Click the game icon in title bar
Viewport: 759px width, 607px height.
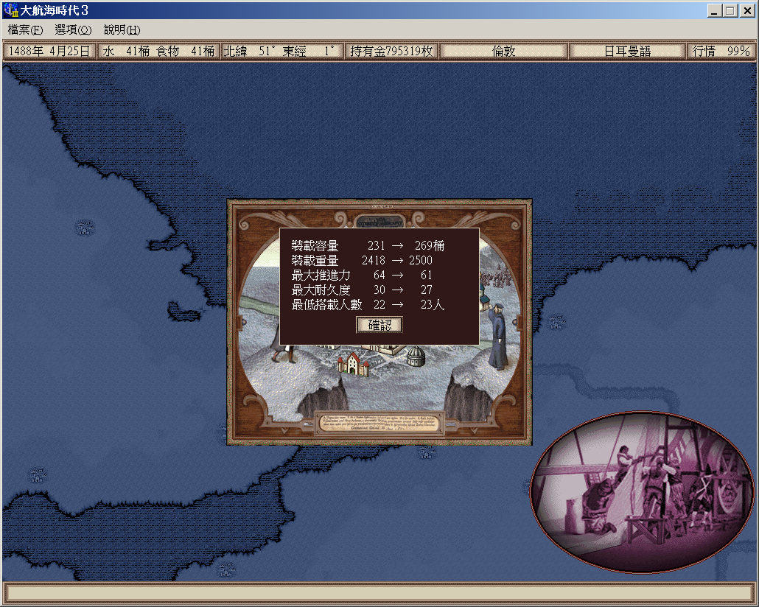10,10
